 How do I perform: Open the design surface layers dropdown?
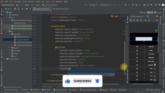coord(148,16)
